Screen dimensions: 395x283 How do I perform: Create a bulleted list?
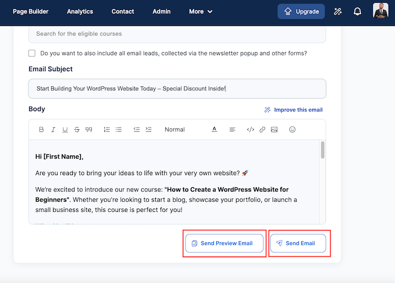(118, 130)
